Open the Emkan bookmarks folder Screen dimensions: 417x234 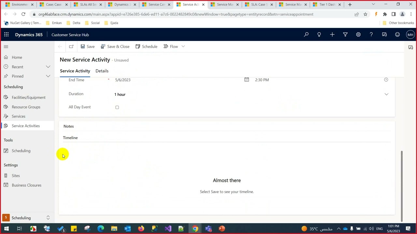pyautogui.click(x=54, y=23)
